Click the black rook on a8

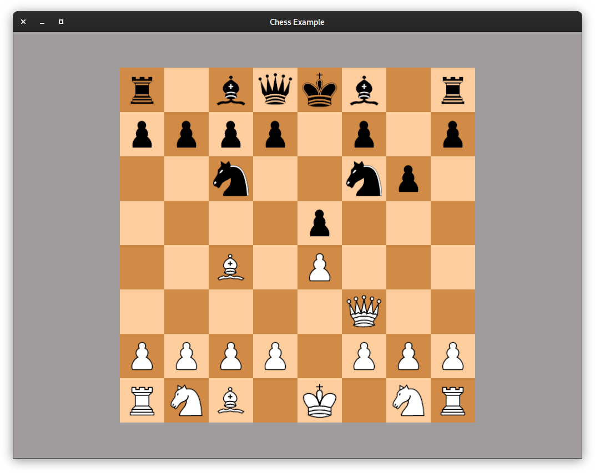(142, 90)
